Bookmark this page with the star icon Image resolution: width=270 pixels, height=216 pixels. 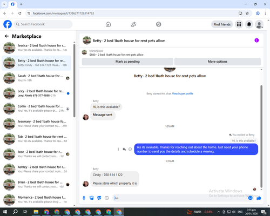pos(247,13)
